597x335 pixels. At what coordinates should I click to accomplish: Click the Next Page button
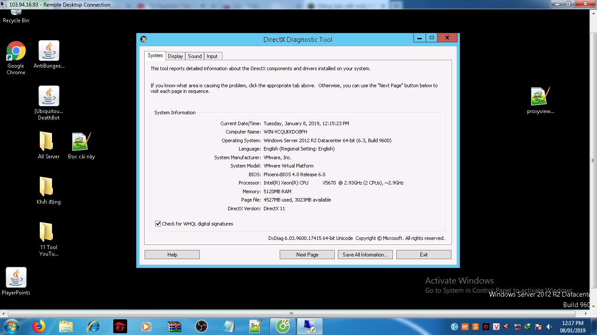[x=307, y=255]
